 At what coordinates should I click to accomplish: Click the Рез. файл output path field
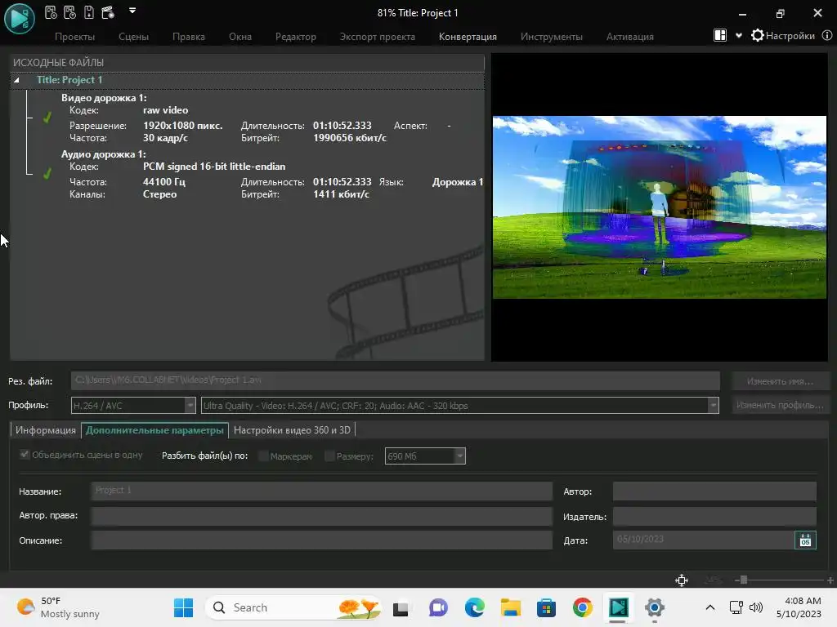(x=395, y=380)
